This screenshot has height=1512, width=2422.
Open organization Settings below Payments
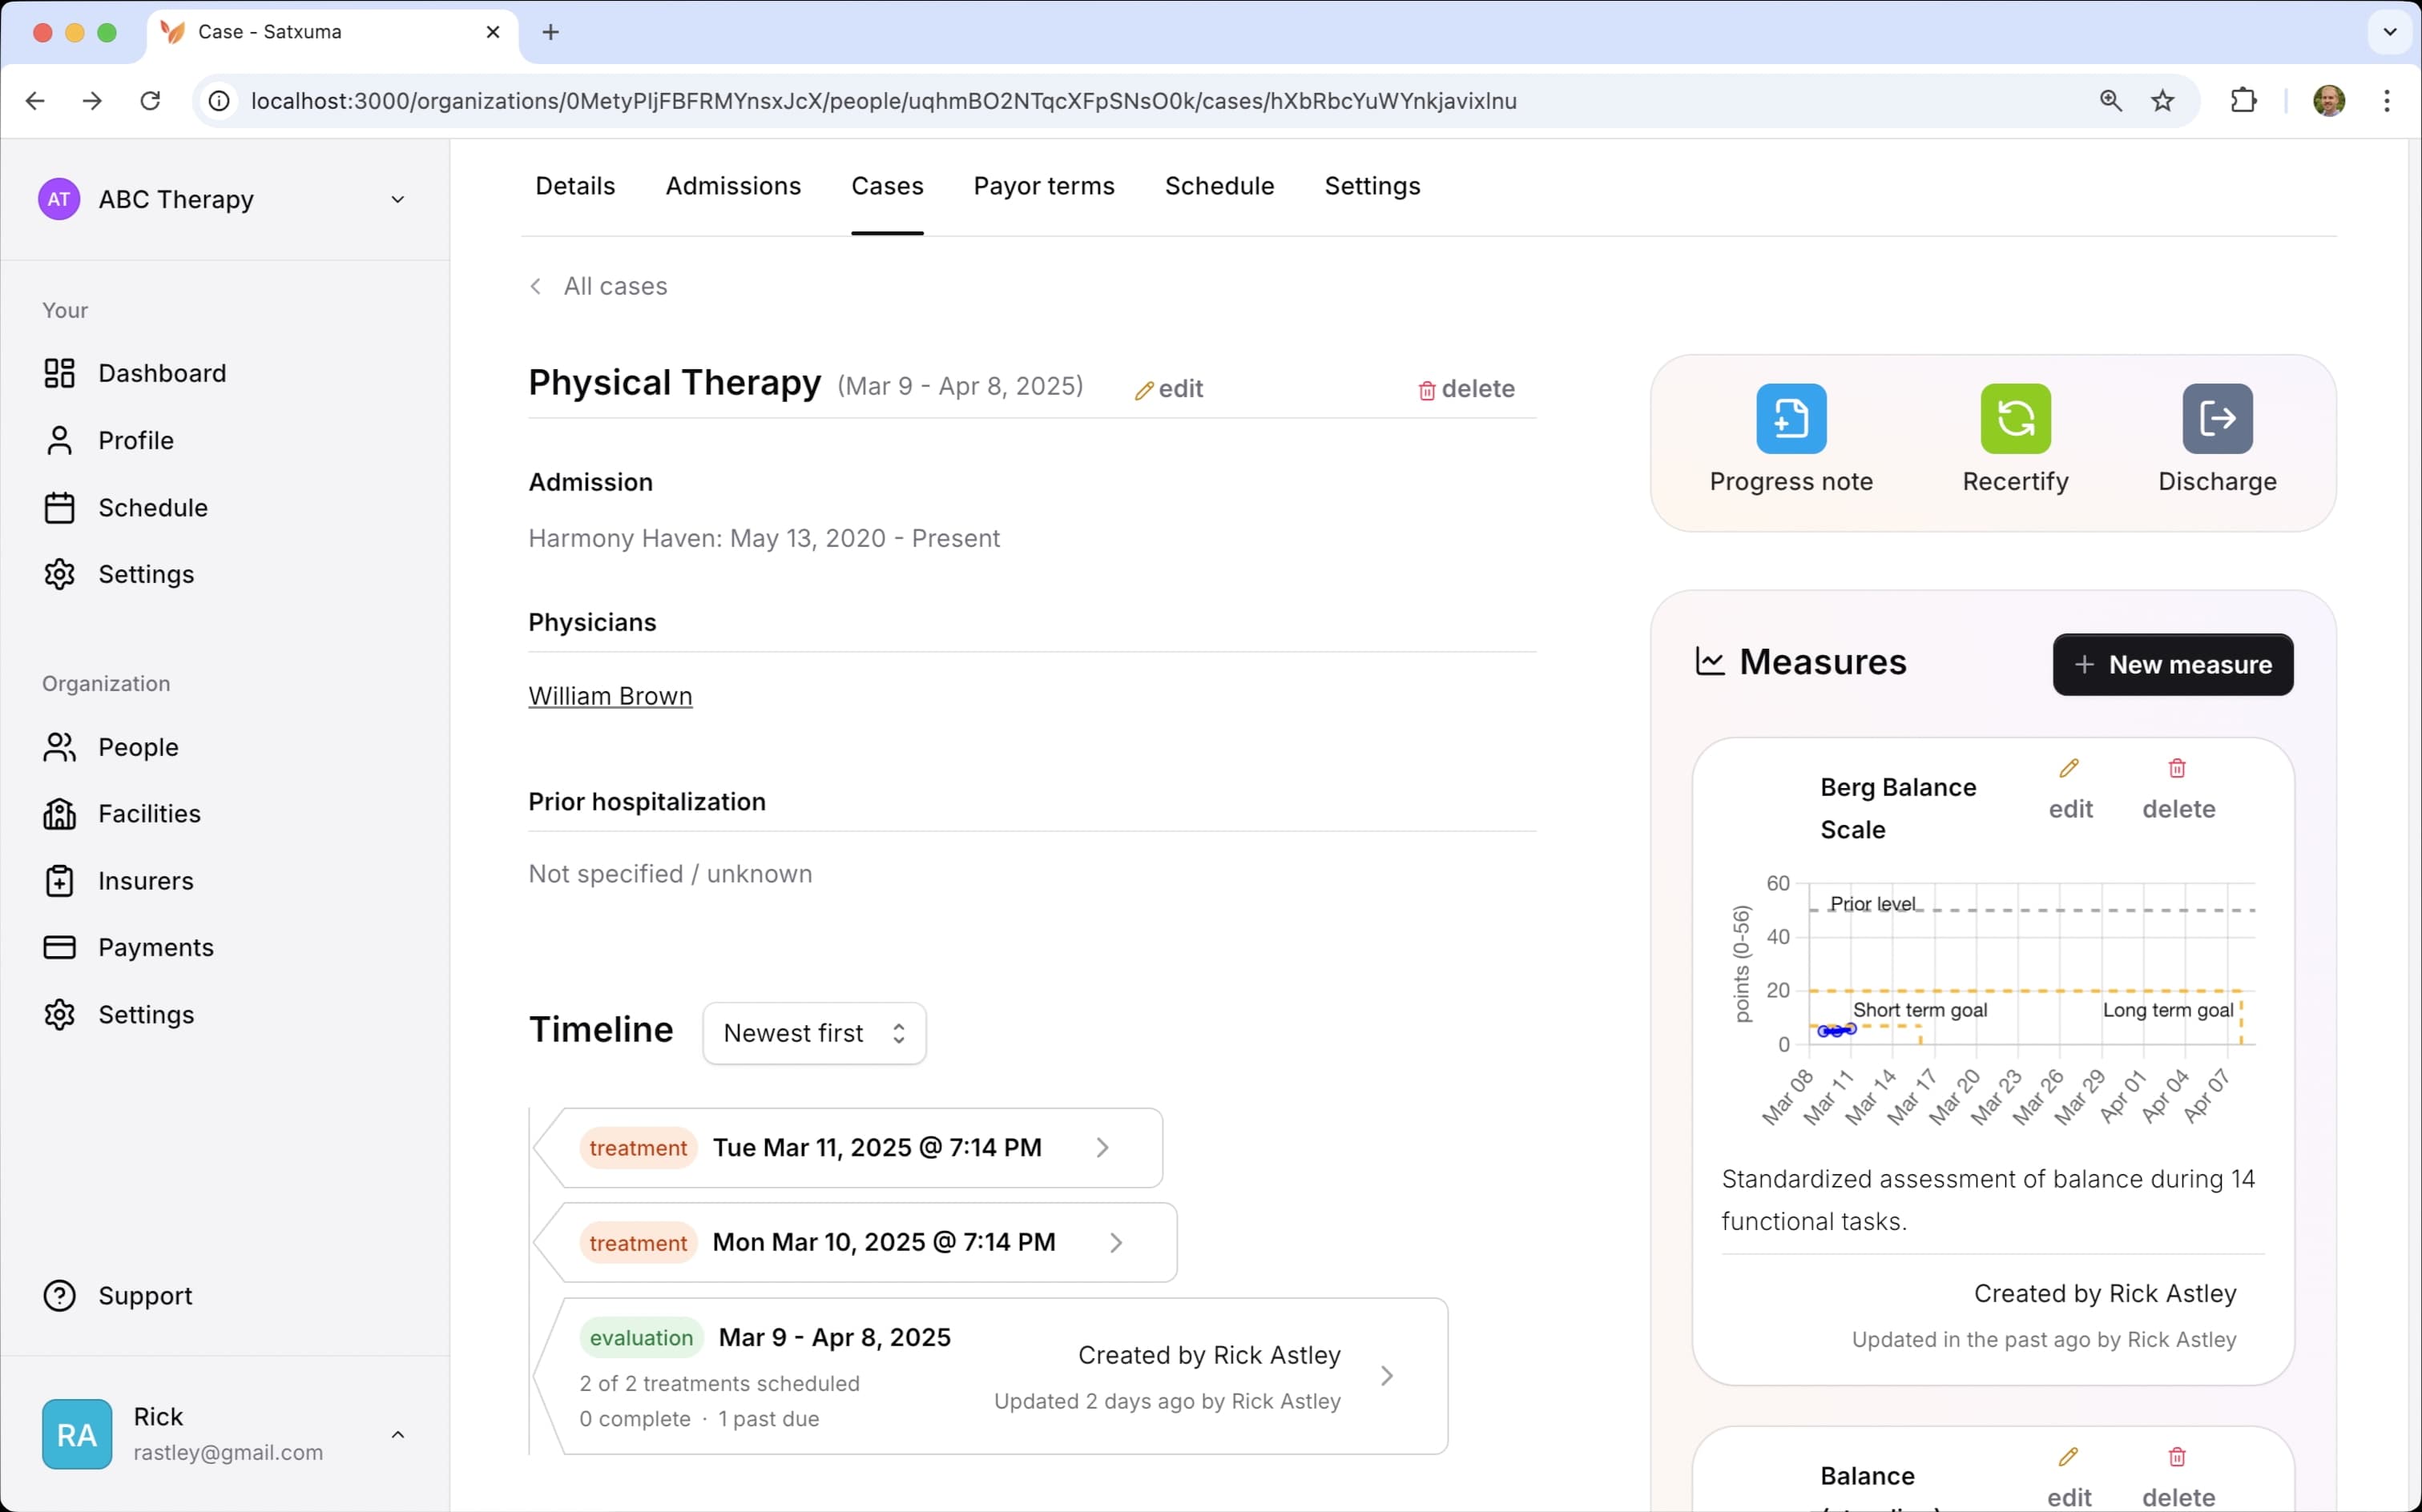coord(118,1014)
